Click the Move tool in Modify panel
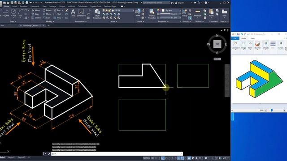The height and width of the screenshot is (161, 287). (x=35, y=10)
